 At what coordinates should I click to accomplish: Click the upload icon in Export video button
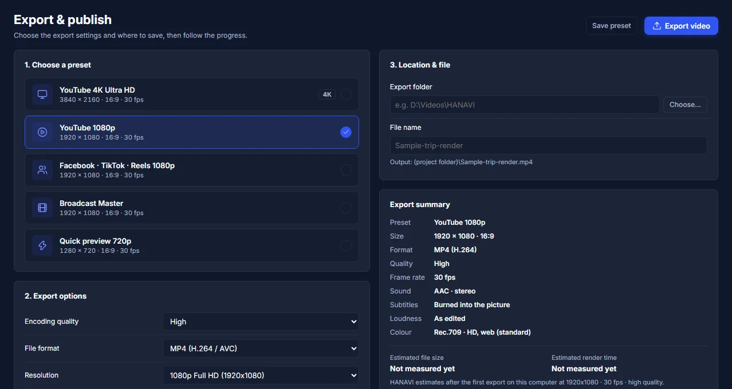tap(657, 26)
